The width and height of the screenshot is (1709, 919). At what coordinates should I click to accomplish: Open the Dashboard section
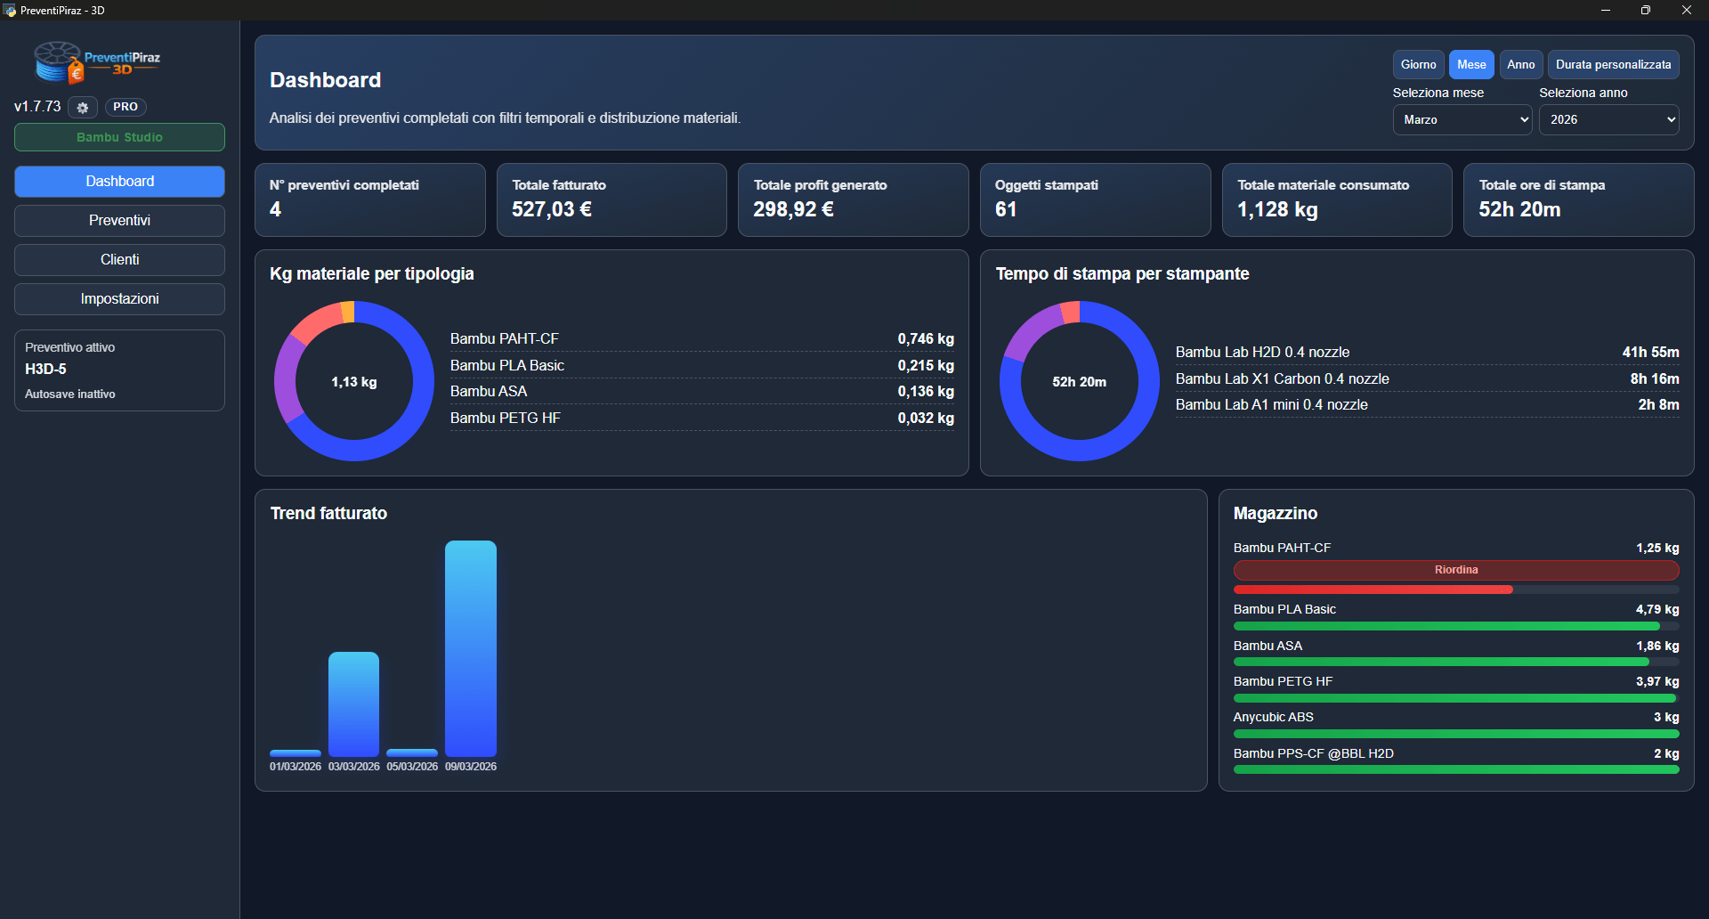119,182
